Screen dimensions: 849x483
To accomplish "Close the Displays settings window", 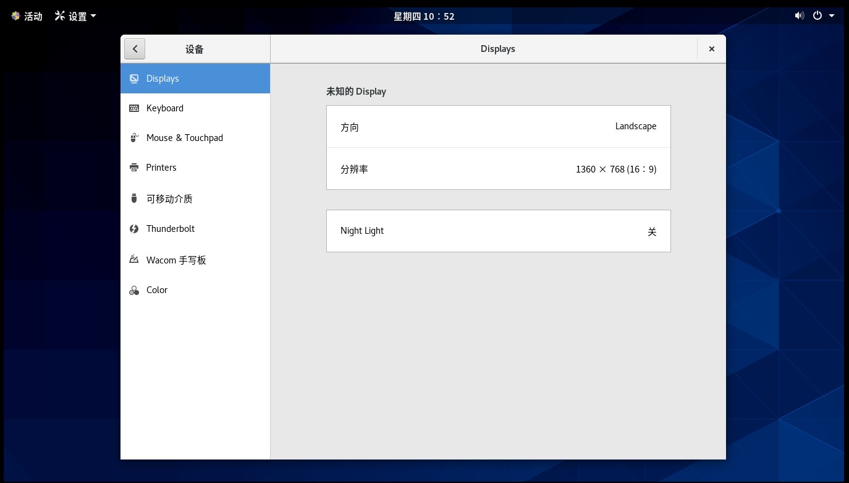I will tap(712, 49).
